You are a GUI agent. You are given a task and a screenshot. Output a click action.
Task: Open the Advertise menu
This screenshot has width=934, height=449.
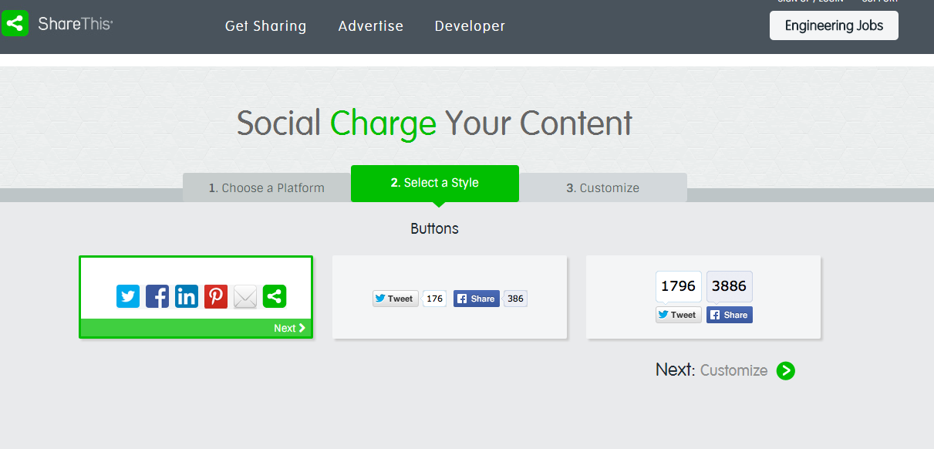click(371, 26)
